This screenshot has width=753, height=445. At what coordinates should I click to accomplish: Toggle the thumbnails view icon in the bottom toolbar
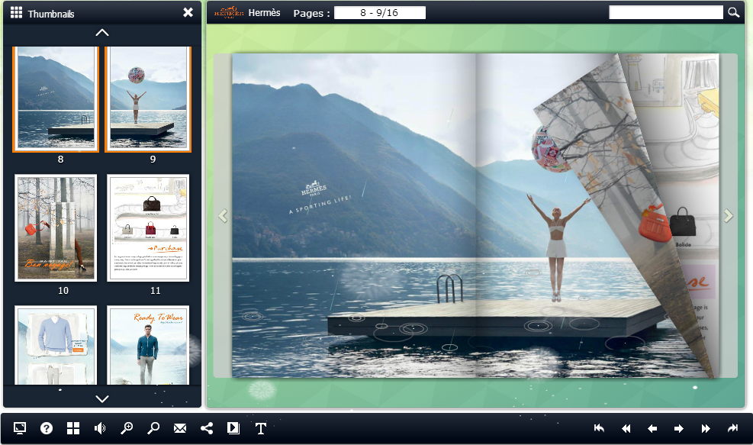tap(73, 428)
